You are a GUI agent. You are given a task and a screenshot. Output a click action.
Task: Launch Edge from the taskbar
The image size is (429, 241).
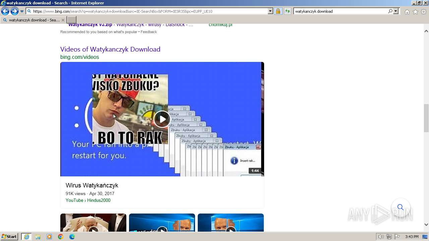[x=72, y=237]
